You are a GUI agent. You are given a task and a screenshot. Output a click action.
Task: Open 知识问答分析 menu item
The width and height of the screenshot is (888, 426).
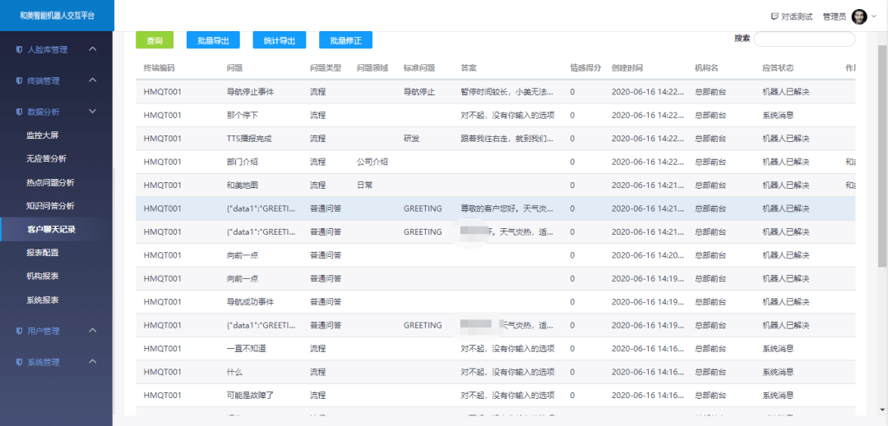coord(50,206)
